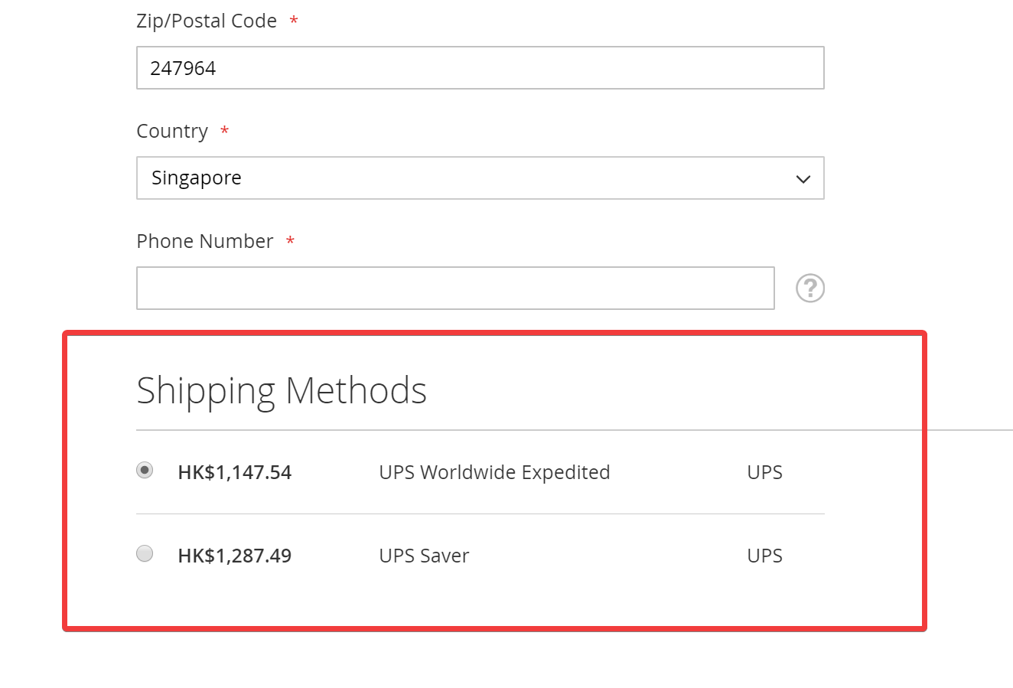Click the UPS Worldwide Expedited label text
1013x688 pixels.
click(494, 472)
